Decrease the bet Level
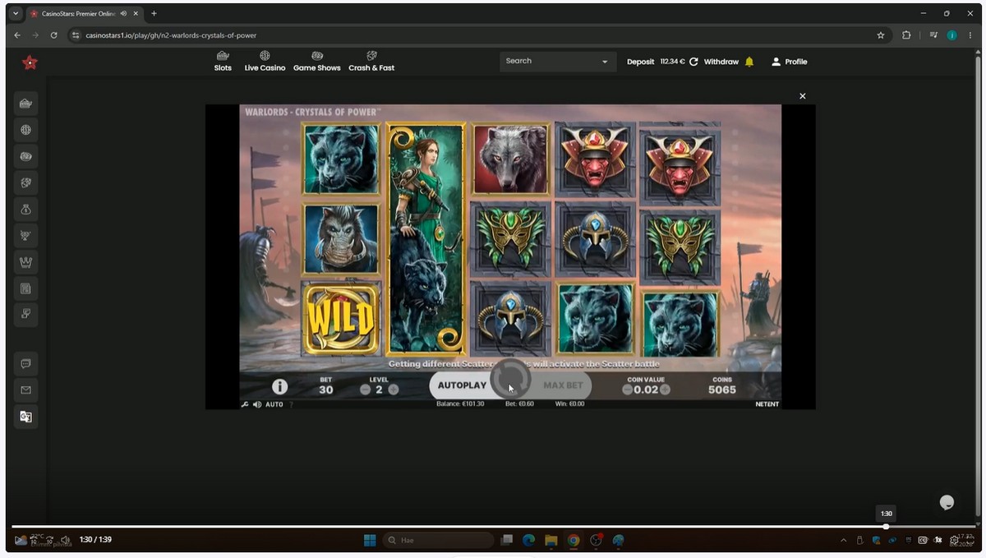986x558 pixels. click(x=365, y=390)
